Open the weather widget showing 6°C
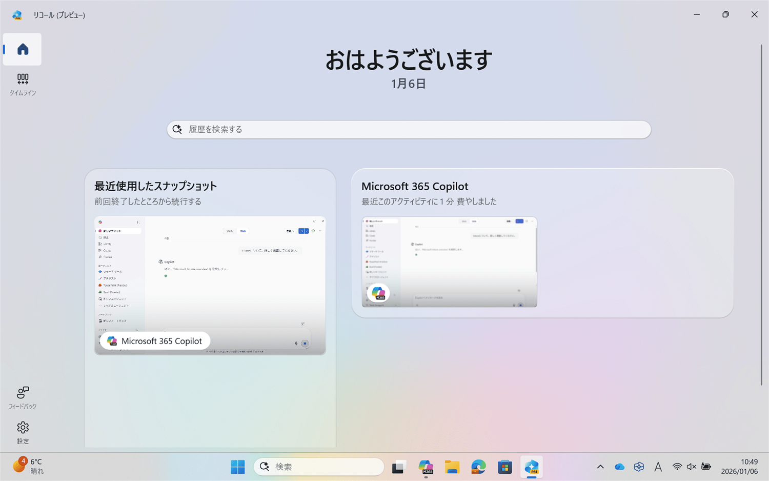Viewport: 769px width, 481px height. click(x=28, y=466)
